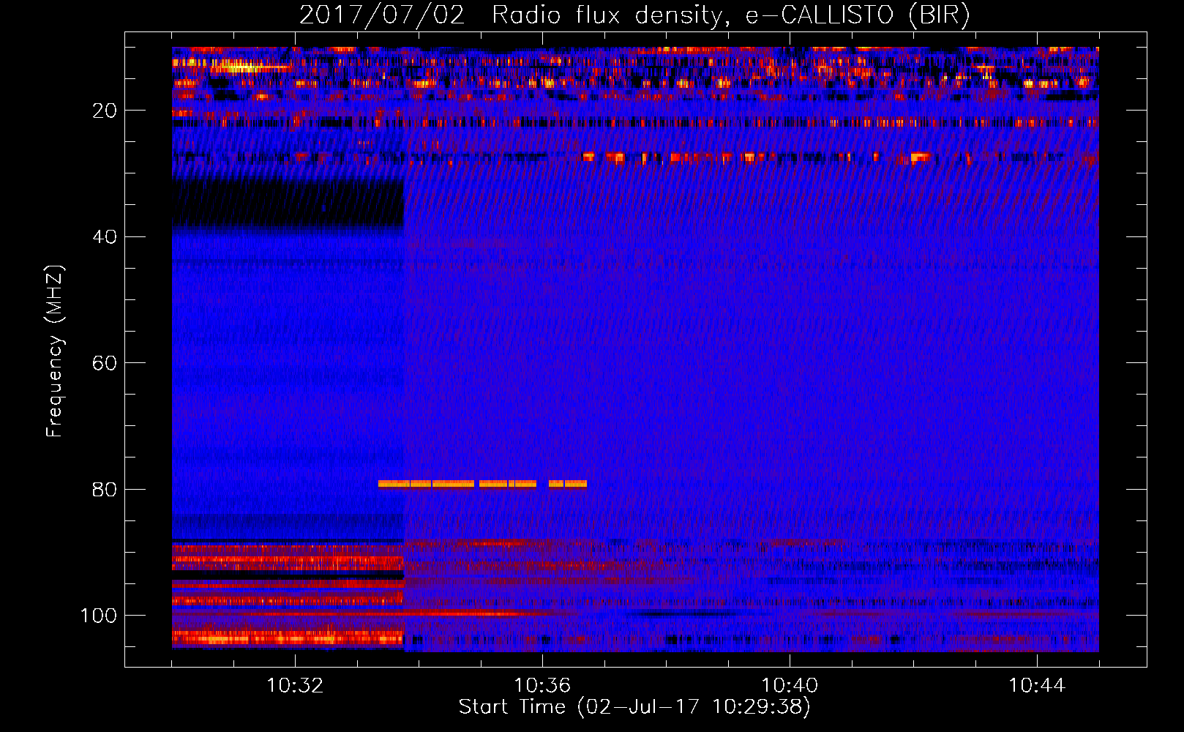Click the 60 MHz frequency tick label
This screenshot has width=1184, height=732.
105,363
